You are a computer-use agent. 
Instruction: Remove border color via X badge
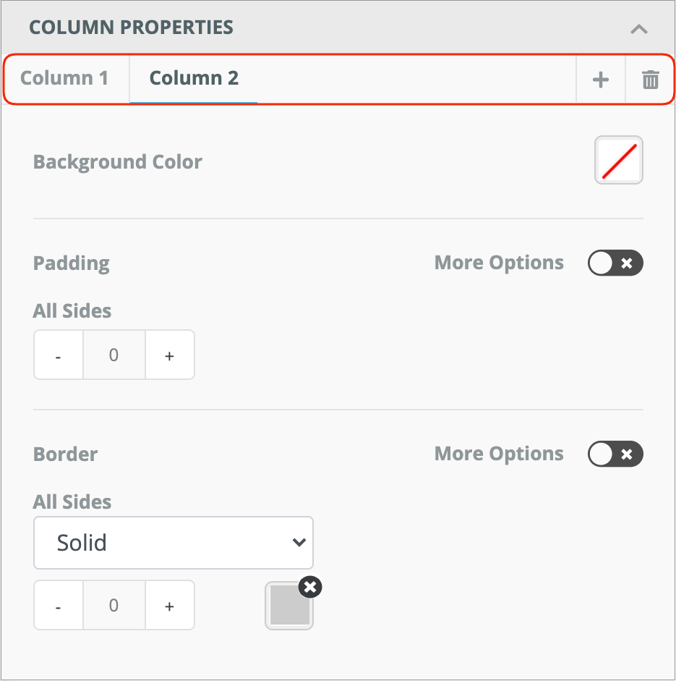click(310, 587)
